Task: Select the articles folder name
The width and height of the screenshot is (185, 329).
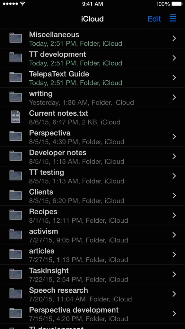Action: (x=42, y=251)
